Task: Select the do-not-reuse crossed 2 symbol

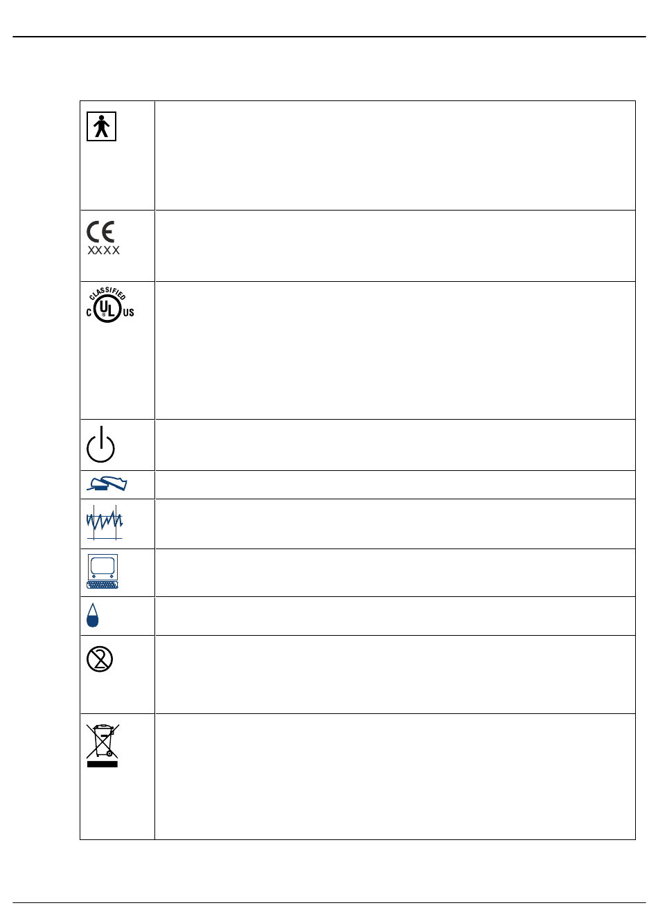Action: pos(100,659)
